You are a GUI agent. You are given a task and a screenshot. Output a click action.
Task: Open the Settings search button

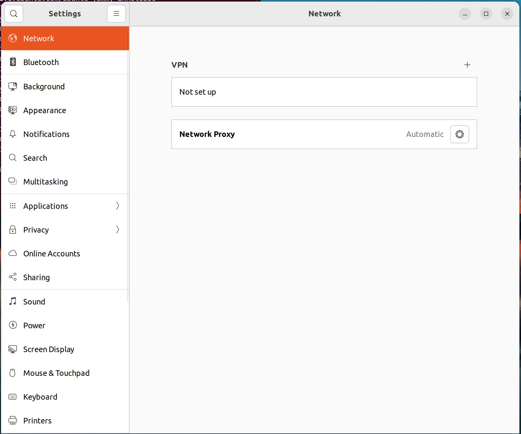click(14, 13)
